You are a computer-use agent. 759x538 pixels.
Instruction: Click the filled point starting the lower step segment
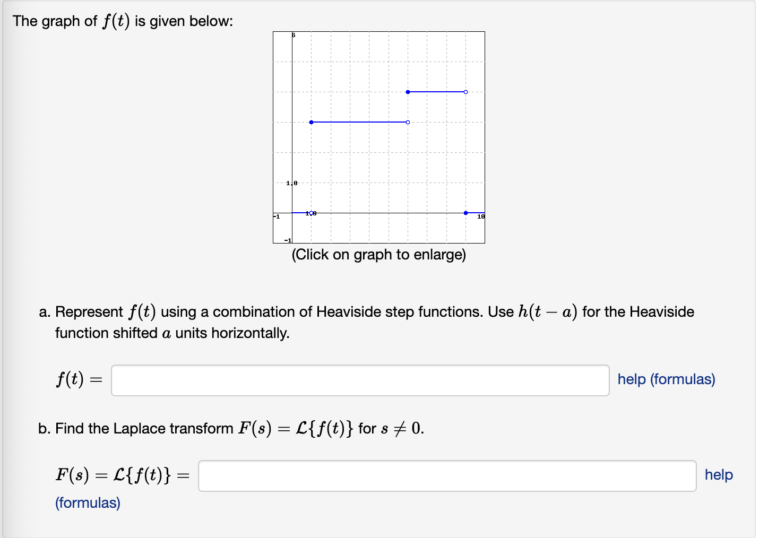click(310, 122)
